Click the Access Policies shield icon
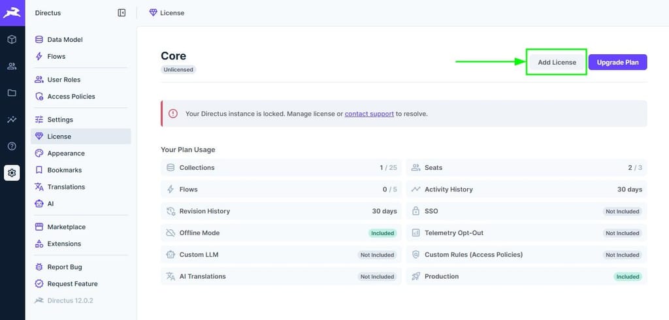This screenshot has width=669, height=320. tap(39, 97)
